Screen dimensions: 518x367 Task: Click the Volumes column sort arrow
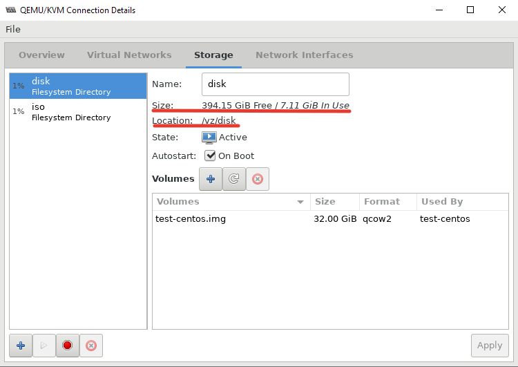click(300, 202)
